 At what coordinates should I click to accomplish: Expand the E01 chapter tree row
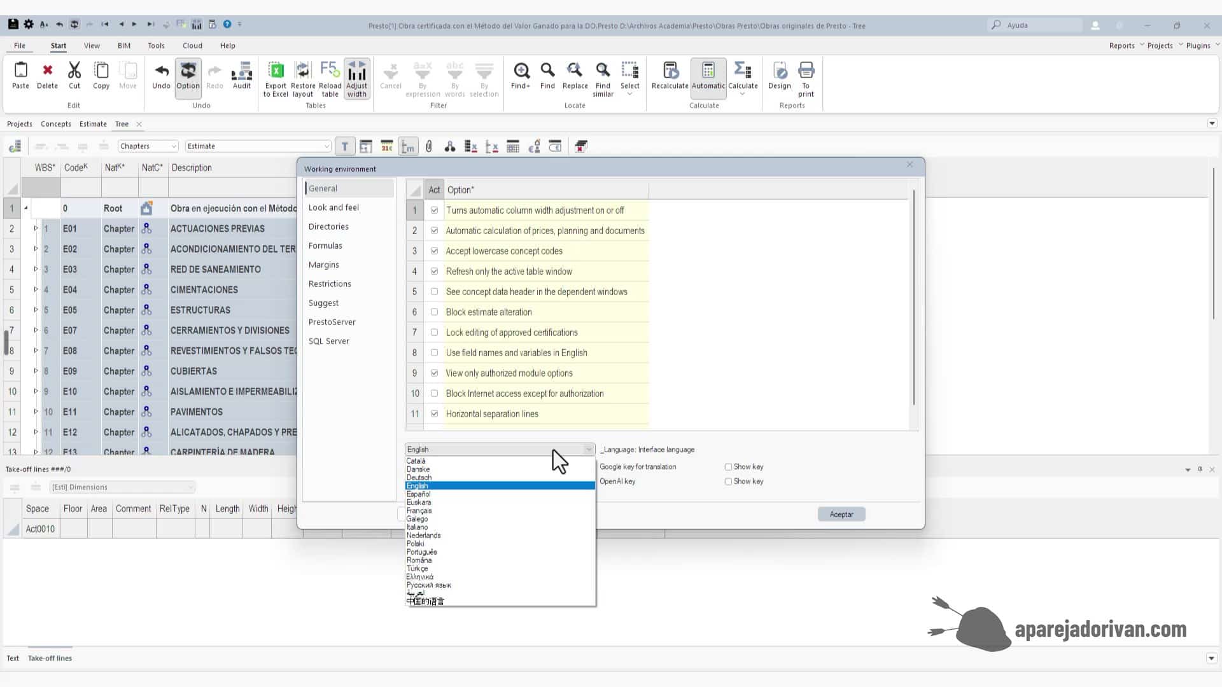pos(36,228)
